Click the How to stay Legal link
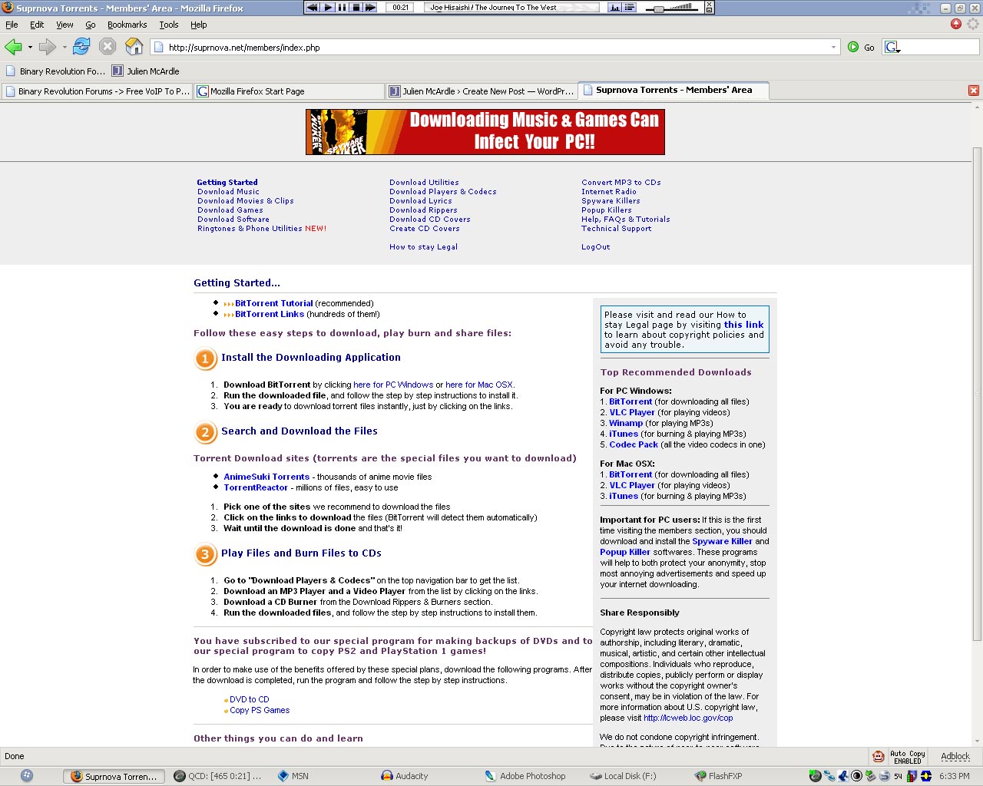The width and height of the screenshot is (983, 786). point(423,247)
